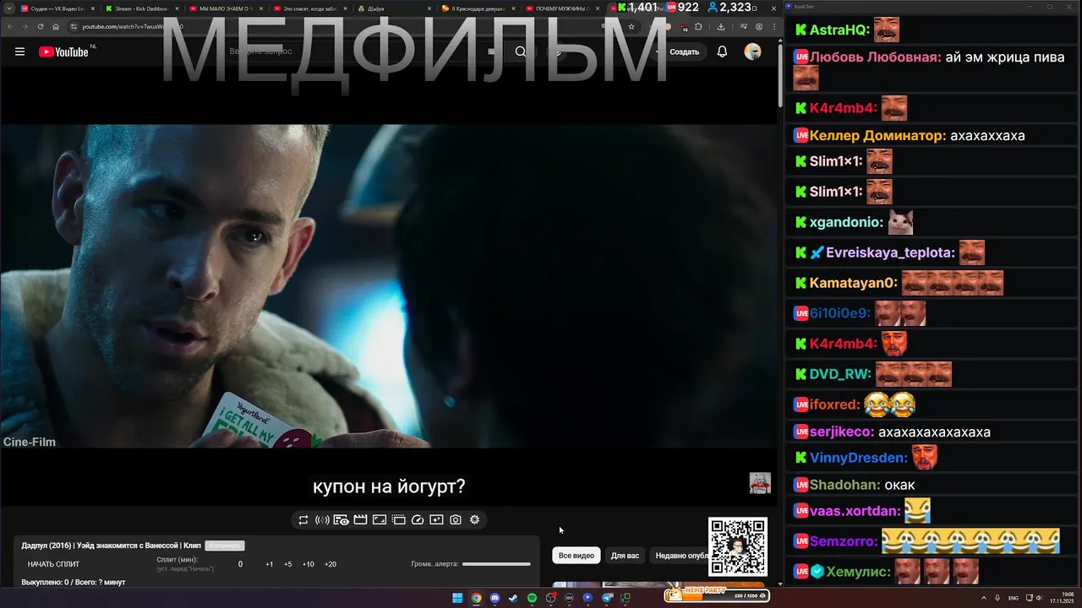1082x608 pixels.
Task: Click 'НАЧАТЬ СПЛИТ' button
Action: (53, 564)
